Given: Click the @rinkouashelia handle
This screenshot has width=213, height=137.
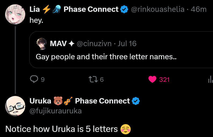Looking at the screenshot, I should pos(158,9).
